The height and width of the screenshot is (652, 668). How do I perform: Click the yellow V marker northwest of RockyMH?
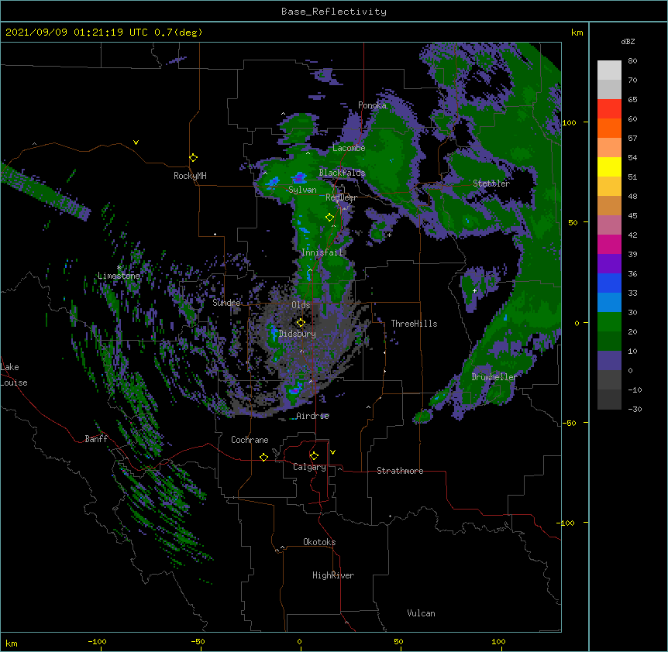(136, 142)
